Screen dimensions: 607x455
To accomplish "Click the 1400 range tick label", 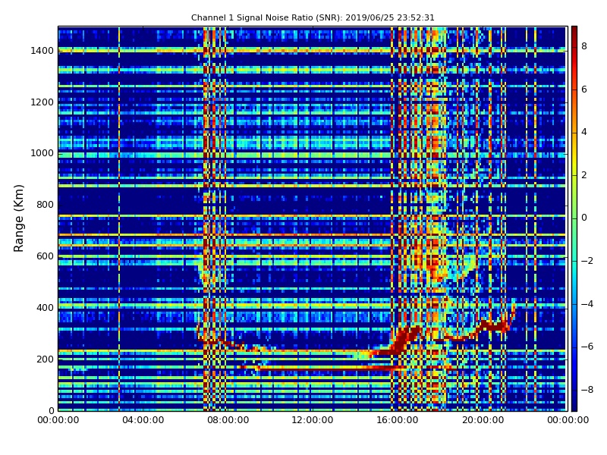I will tap(42, 51).
